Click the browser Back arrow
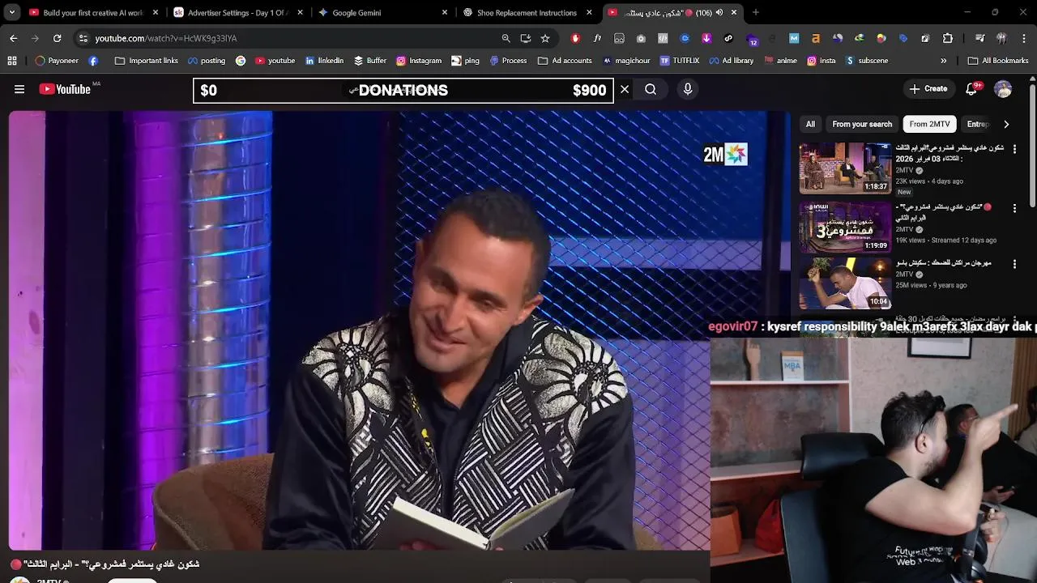1037x583 pixels. (x=13, y=38)
